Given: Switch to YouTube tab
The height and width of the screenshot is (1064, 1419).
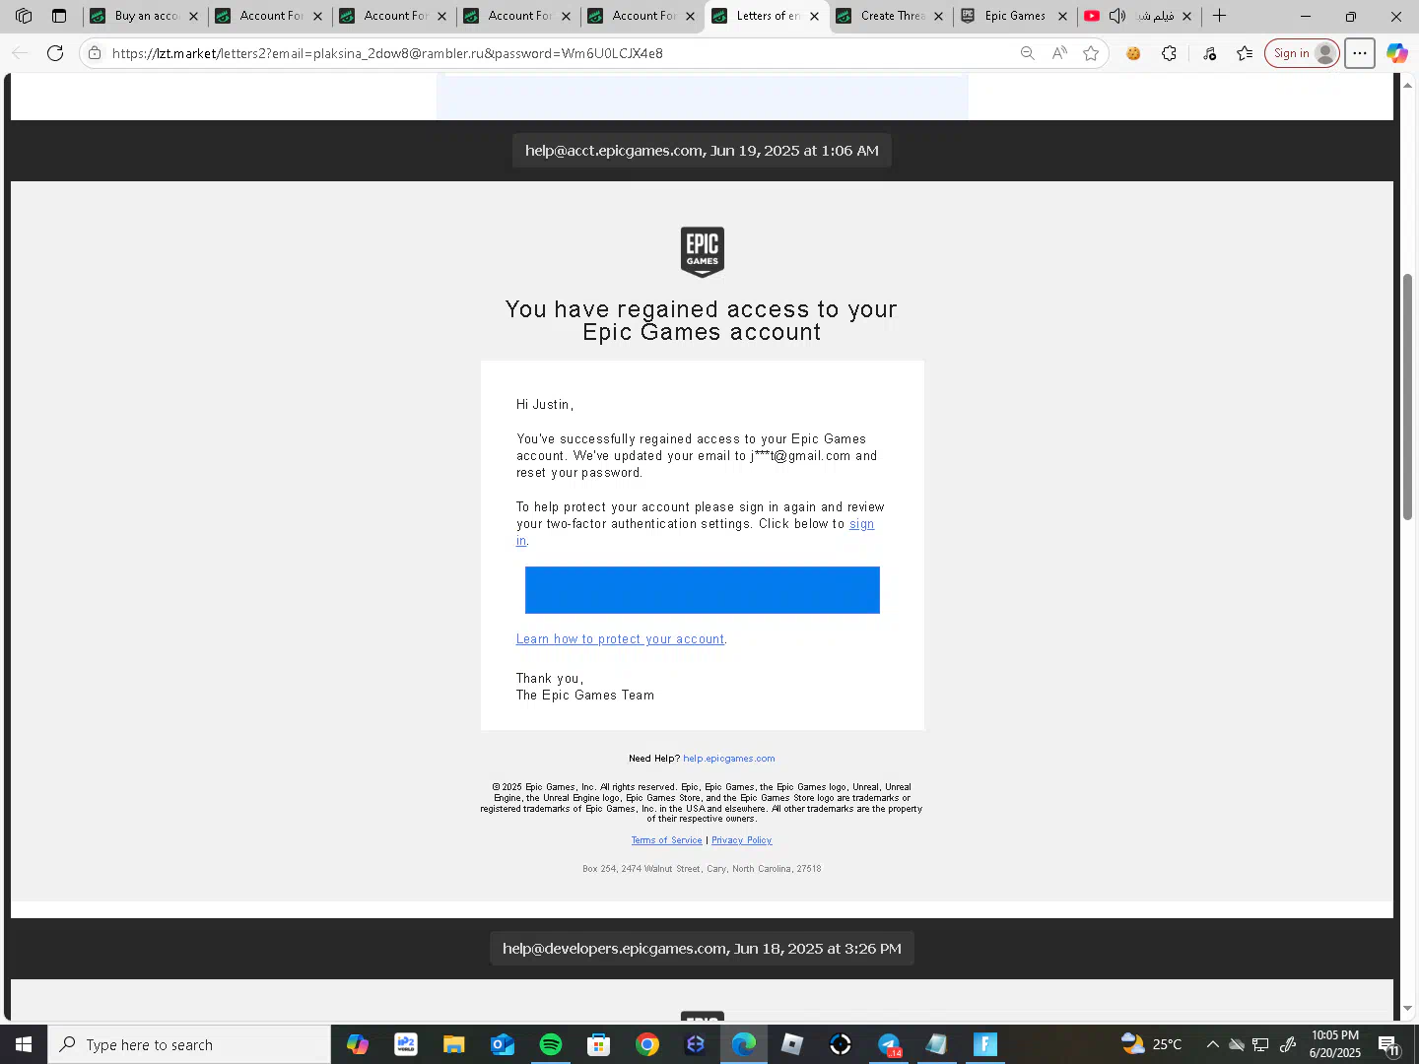Looking at the screenshot, I should coord(1139,16).
